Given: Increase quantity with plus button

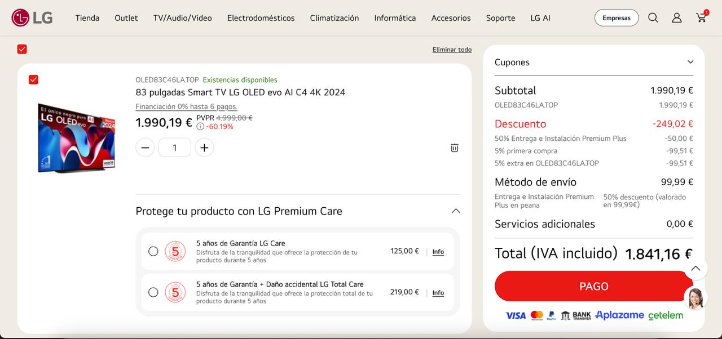Looking at the screenshot, I should 204,148.
